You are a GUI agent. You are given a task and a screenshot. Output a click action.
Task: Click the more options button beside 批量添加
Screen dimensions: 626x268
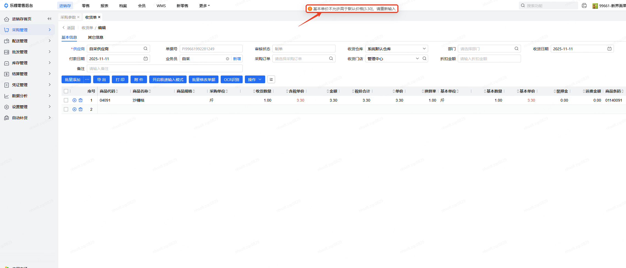pos(87,79)
